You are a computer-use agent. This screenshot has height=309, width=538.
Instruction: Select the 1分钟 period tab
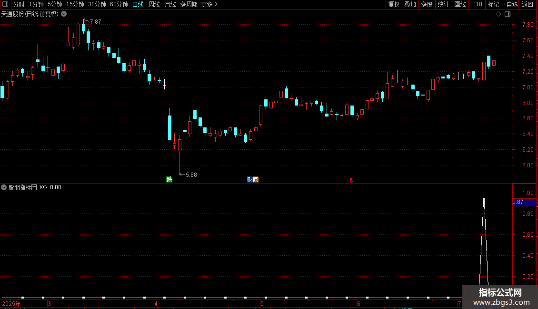click(x=36, y=4)
